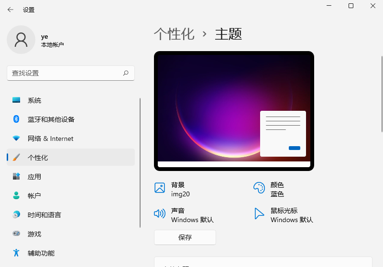Click the 背景 picture icon
Viewport: 383px width, 267px height.
[160, 188]
